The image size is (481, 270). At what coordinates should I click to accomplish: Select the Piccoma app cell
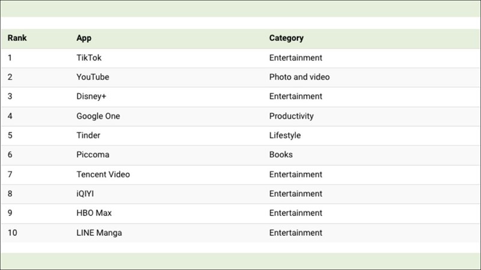point(93,155)
